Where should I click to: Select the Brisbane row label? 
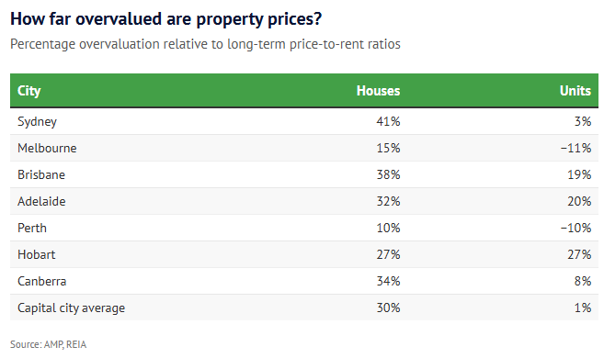click(41, 174)
